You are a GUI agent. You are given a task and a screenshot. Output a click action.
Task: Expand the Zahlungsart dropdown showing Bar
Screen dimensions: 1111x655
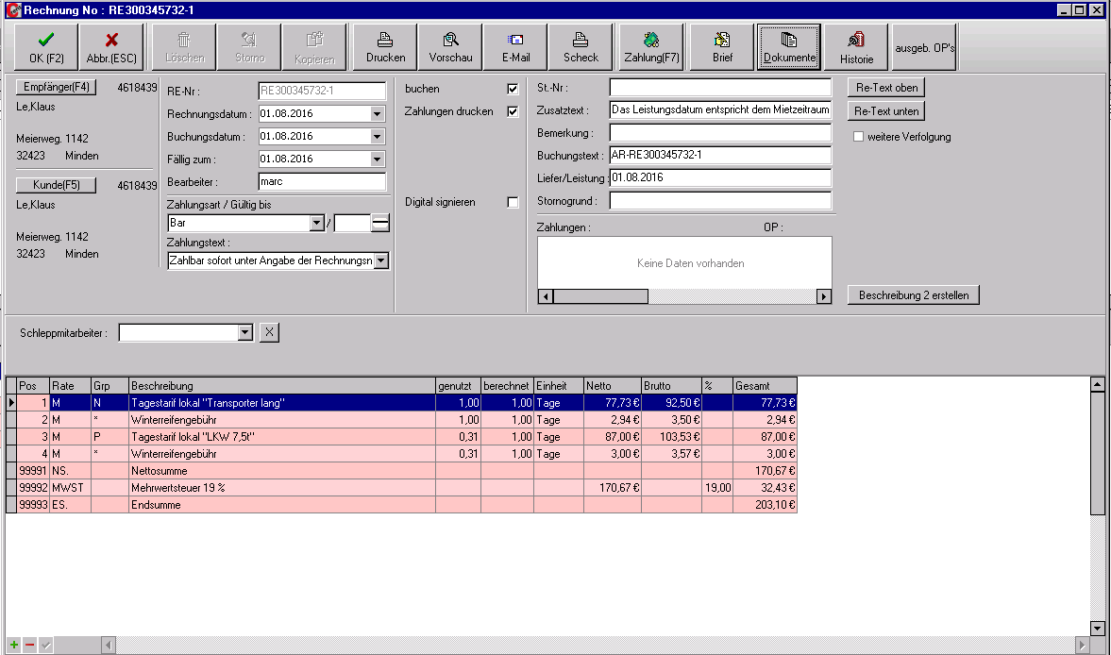point(315,223)
